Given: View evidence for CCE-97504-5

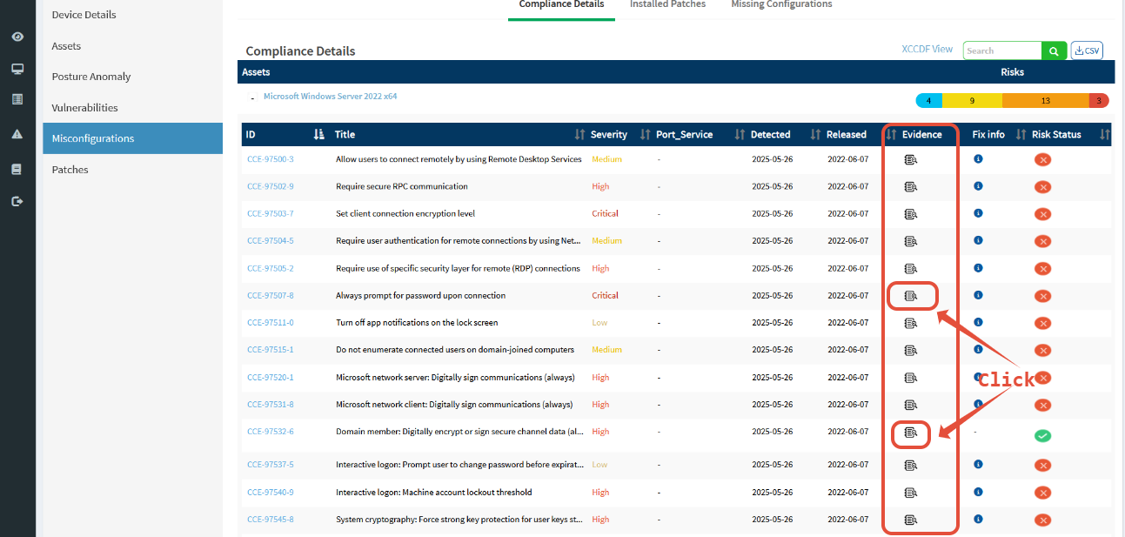Looking at the screenshot, I should pyautogui.click(x=911, y=241).
